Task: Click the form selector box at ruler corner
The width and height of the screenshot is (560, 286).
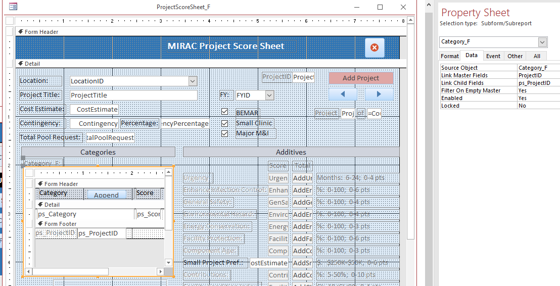Action: [9, 21]
